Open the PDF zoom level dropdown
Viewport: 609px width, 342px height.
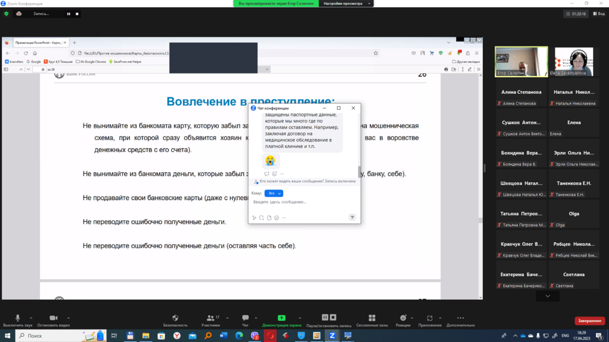pos(267,69)
